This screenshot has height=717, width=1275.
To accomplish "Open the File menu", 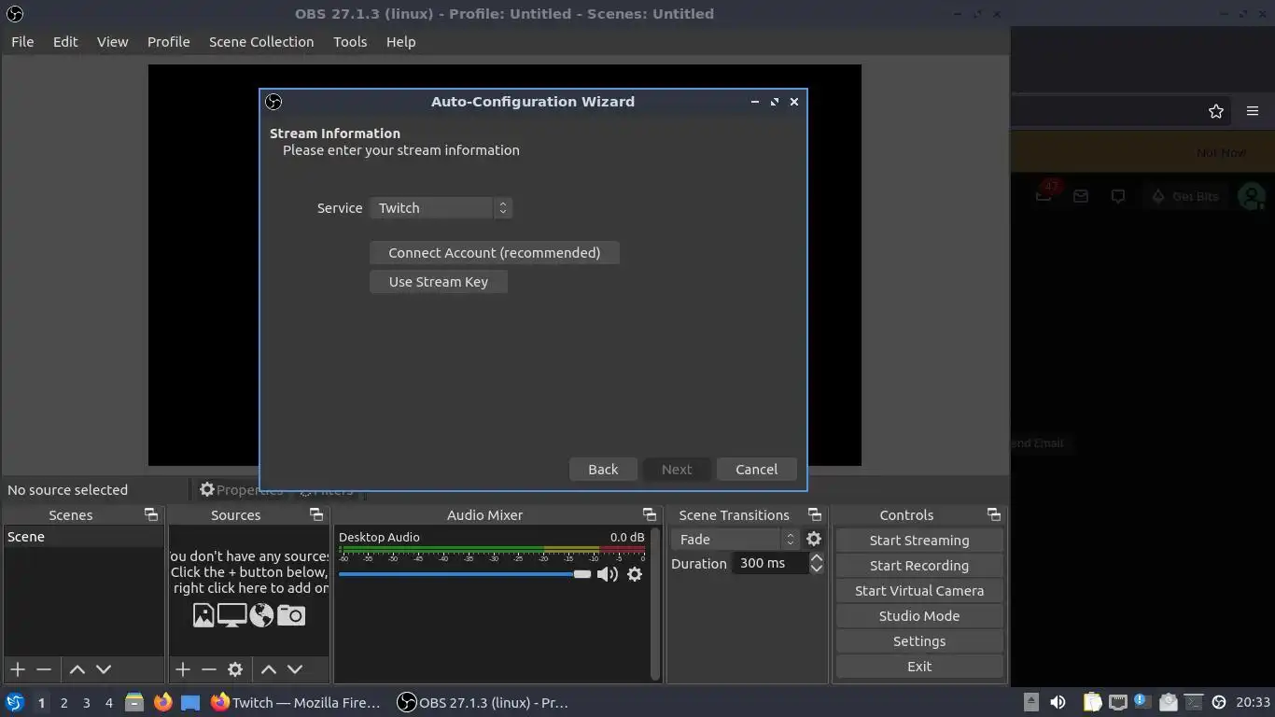I will (x=22, y=42).
